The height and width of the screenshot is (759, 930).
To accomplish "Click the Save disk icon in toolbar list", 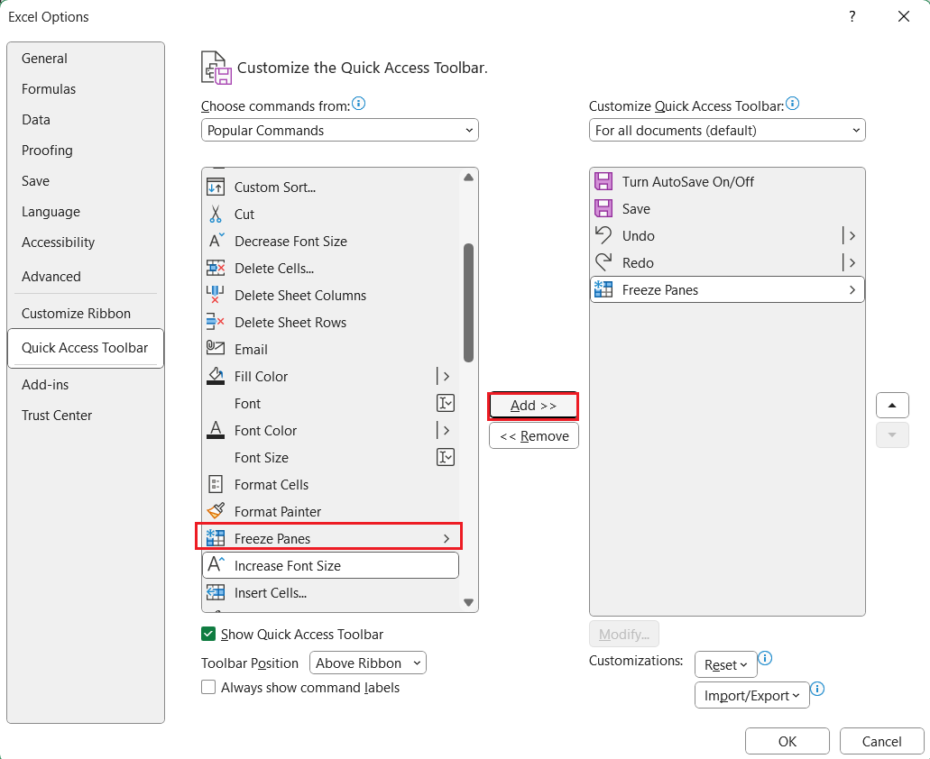I will 603,208.
